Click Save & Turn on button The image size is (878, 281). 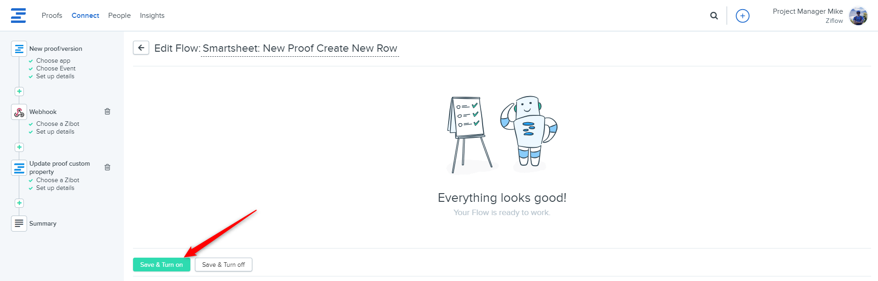click(x=161, y=265)
